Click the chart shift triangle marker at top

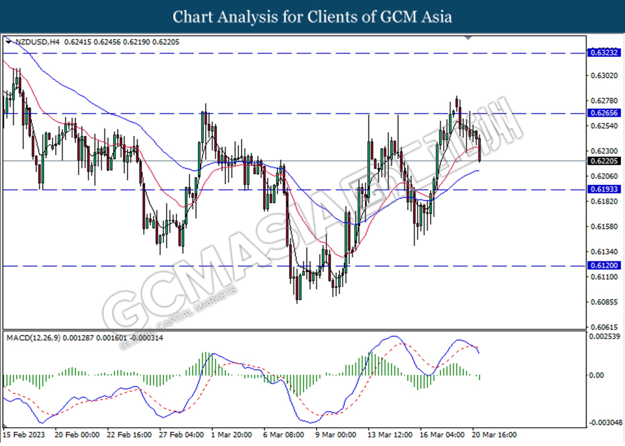(x=468, y=38)
